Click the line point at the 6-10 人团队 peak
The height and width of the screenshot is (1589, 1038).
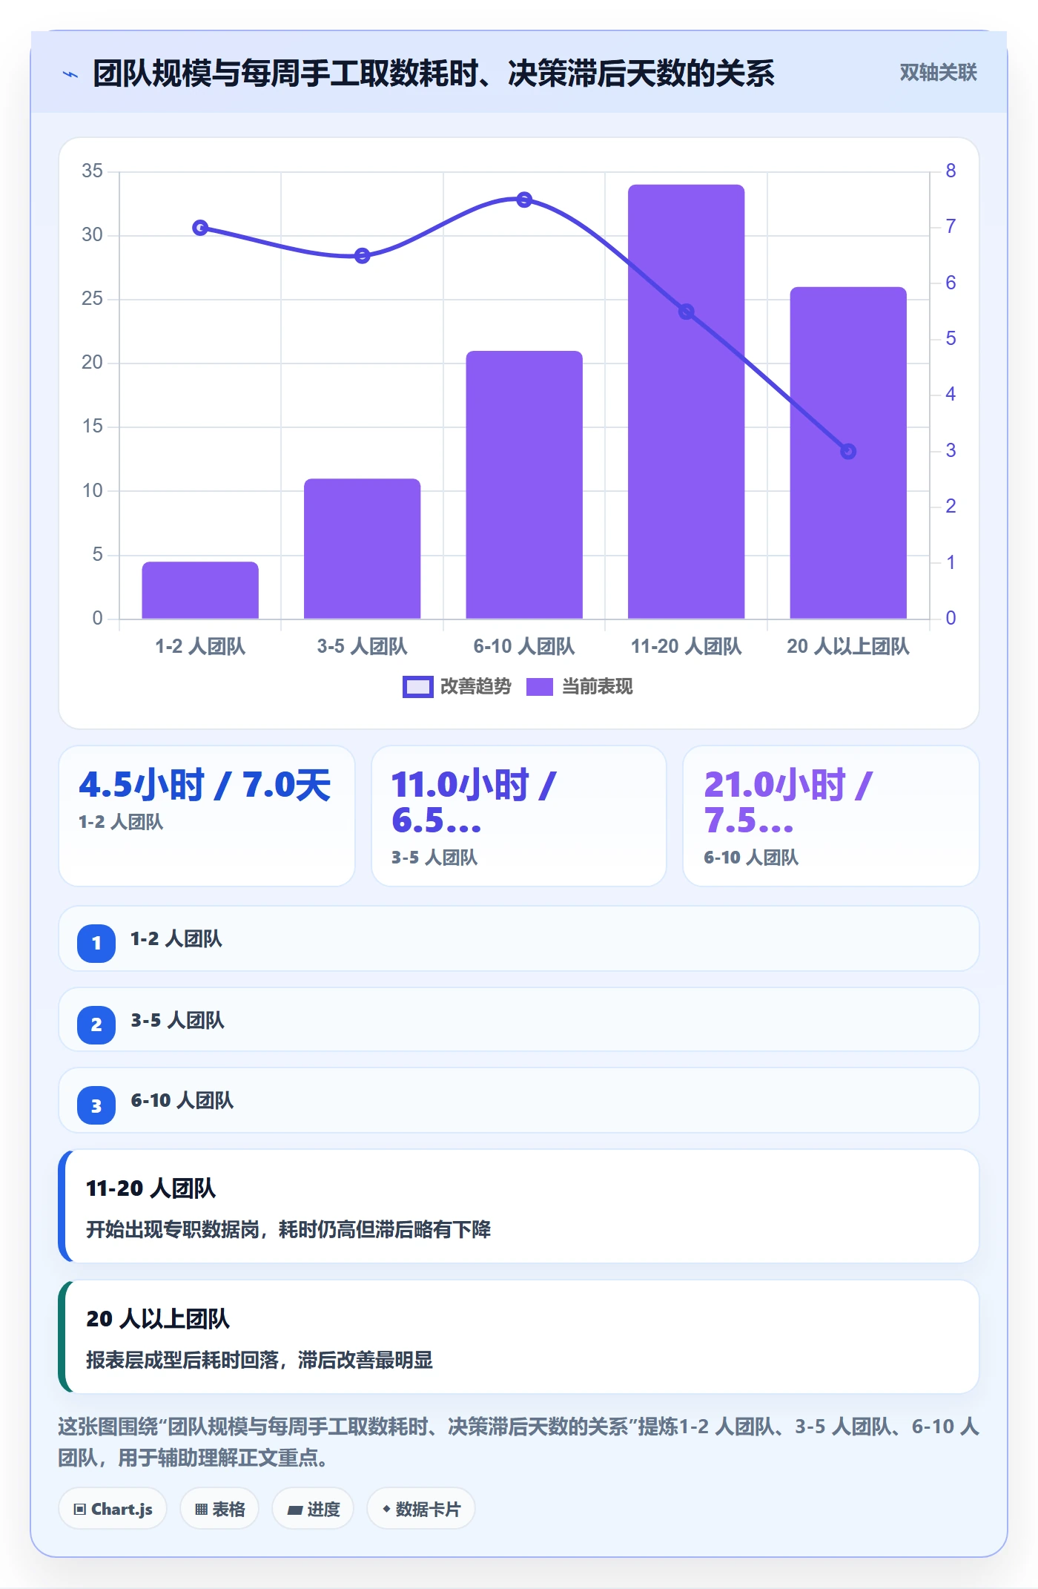click(524, 200)
